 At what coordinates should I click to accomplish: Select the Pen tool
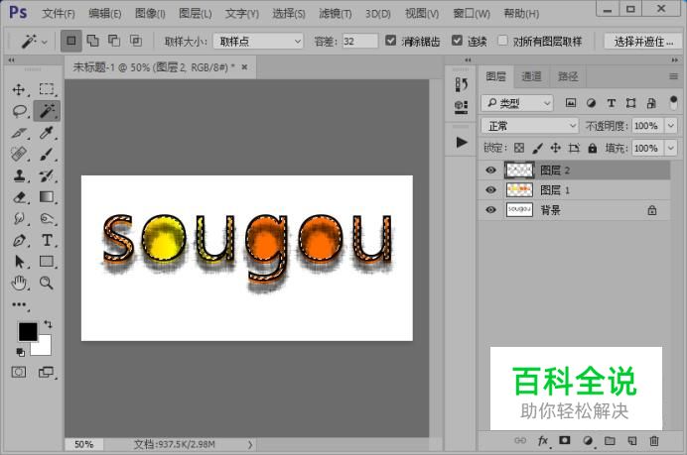pos(19,240)
